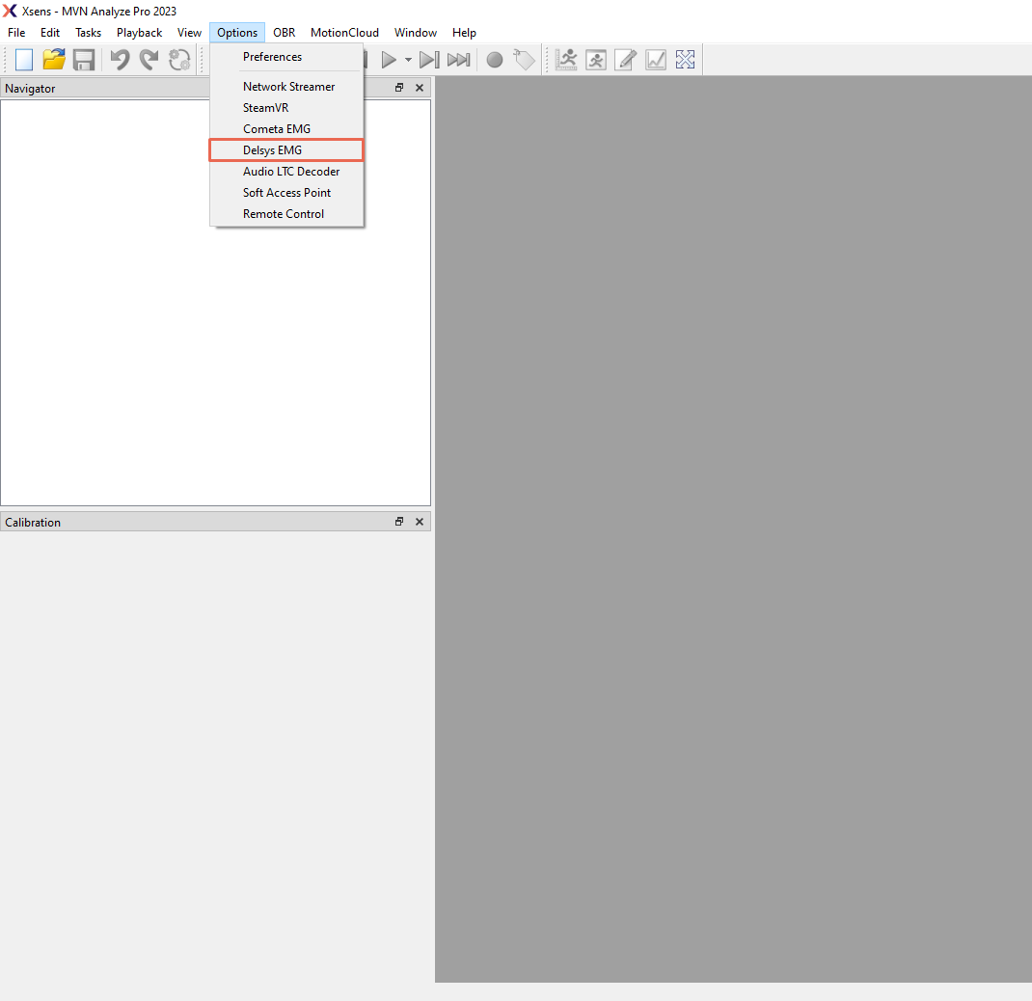Select SteamVR from the menu

tap(286, 107)
